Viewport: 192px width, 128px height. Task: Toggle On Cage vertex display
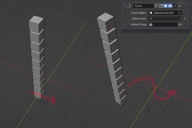pos(156,6)
